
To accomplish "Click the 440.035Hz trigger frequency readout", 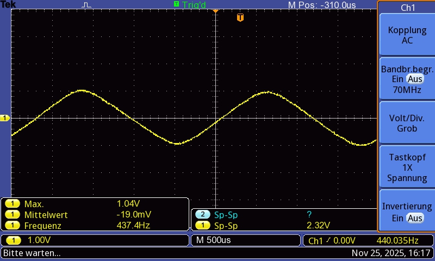I will [397, 240].
